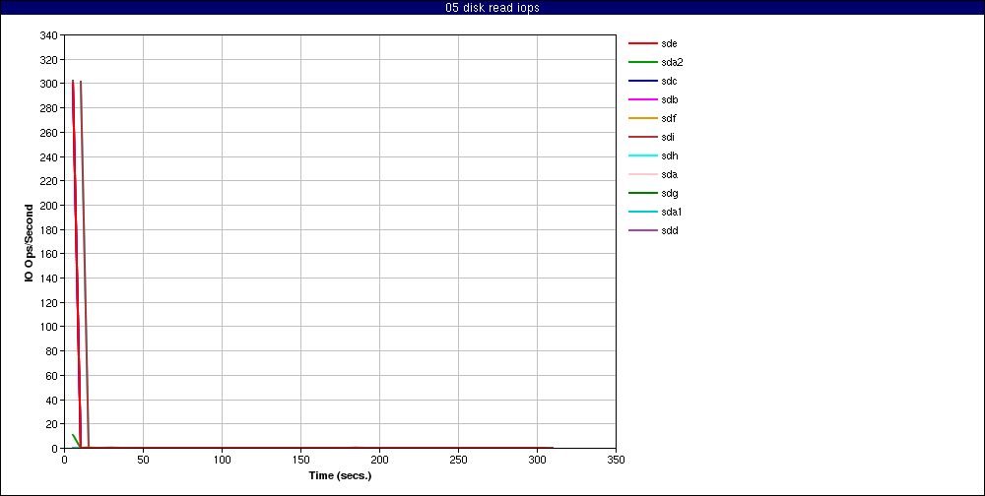Image resolution: width=985 pixels, height=496 pixels.
Task: Select the sdg legend label
Action: click(x=669, y=193)
